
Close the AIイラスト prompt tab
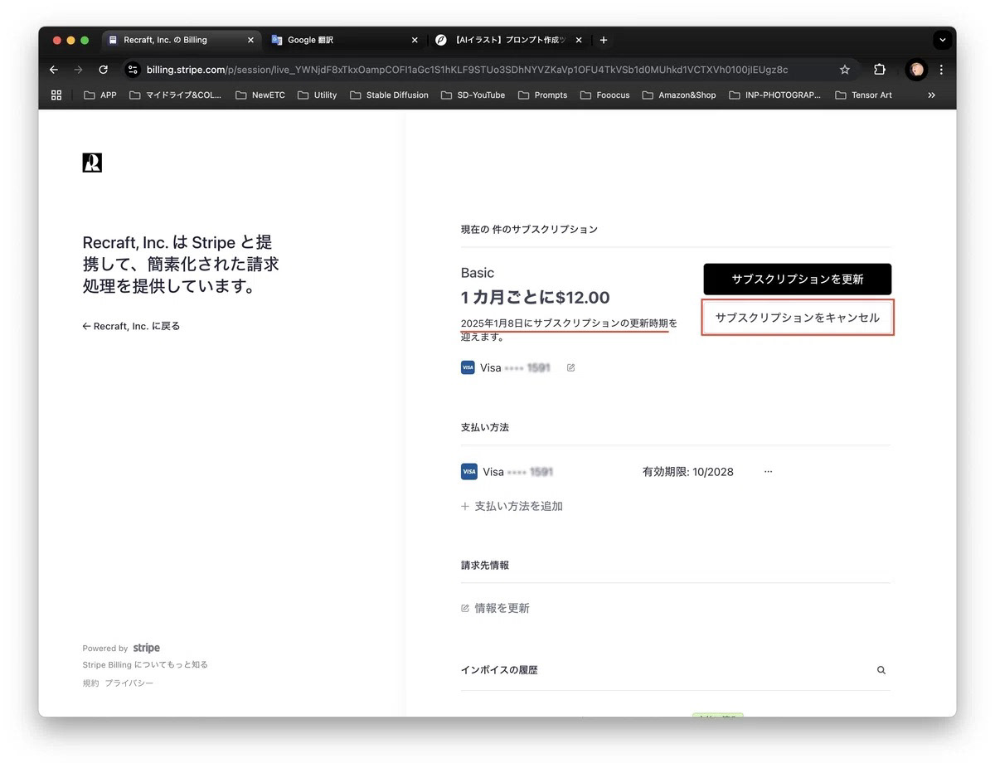pos(578,40)
